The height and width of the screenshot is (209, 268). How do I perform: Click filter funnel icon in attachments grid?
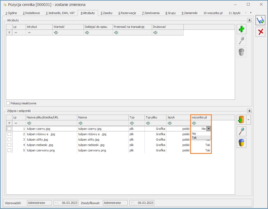[9, 123]
